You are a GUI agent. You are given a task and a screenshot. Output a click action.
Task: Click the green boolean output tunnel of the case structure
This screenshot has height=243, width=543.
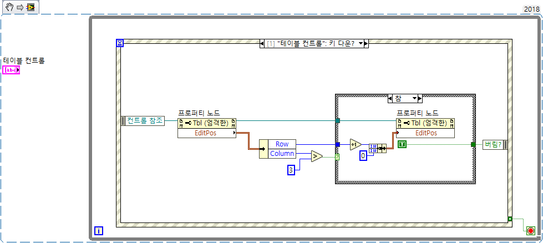(x=474, y=144)
